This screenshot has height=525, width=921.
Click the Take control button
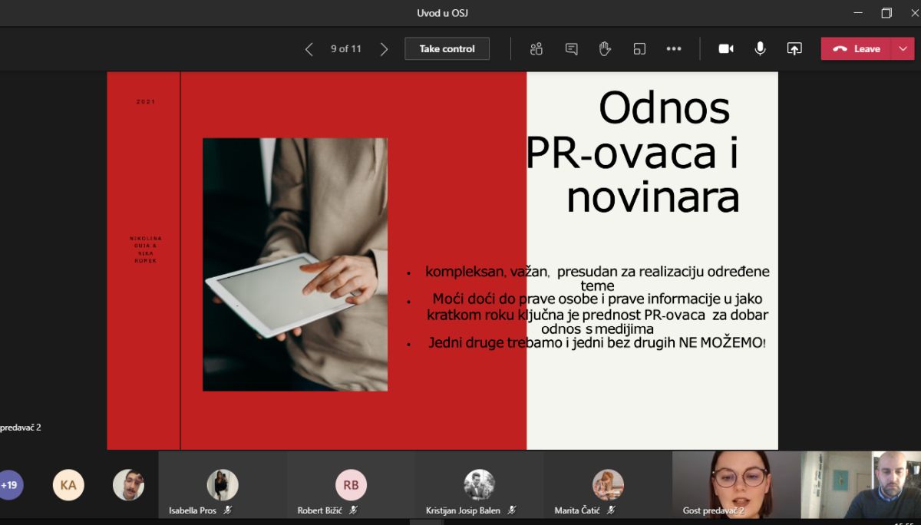(447, 49)
